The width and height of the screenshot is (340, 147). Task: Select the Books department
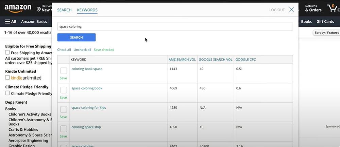coord(11,109)
